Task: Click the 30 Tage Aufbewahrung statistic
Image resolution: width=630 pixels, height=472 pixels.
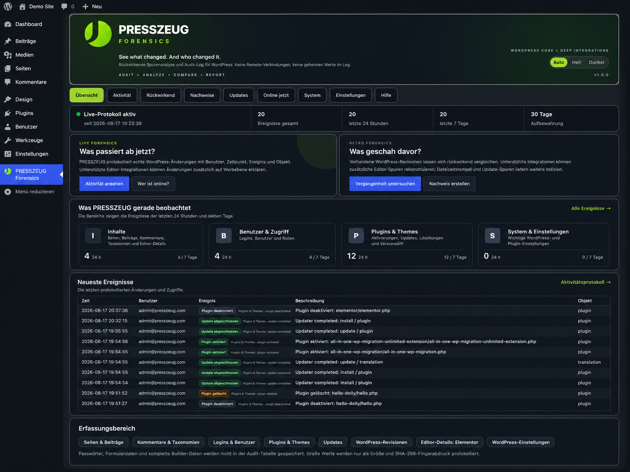Action: (x=547, y=119)
